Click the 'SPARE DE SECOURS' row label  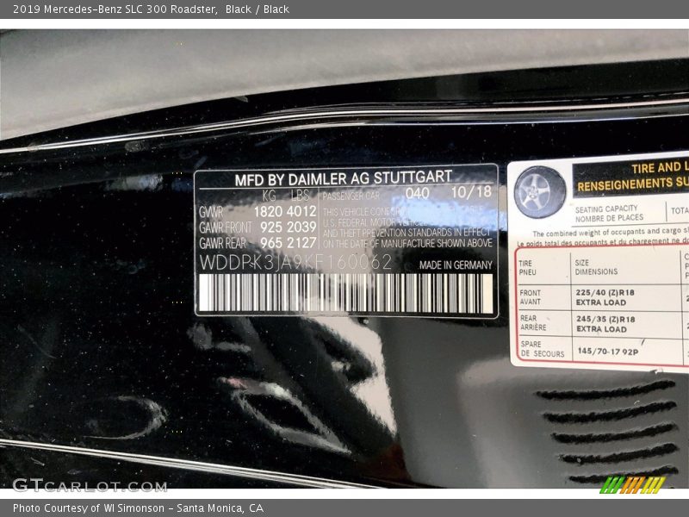[543, 349]
